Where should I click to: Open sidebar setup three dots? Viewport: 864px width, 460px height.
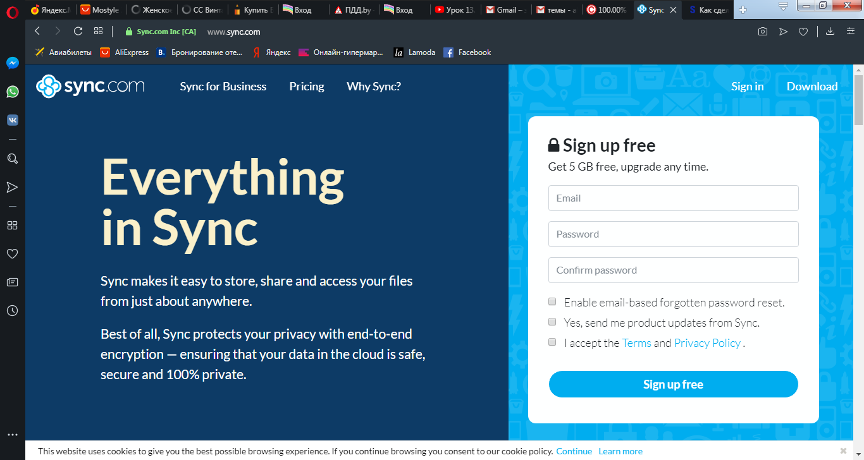coord(12,435)
